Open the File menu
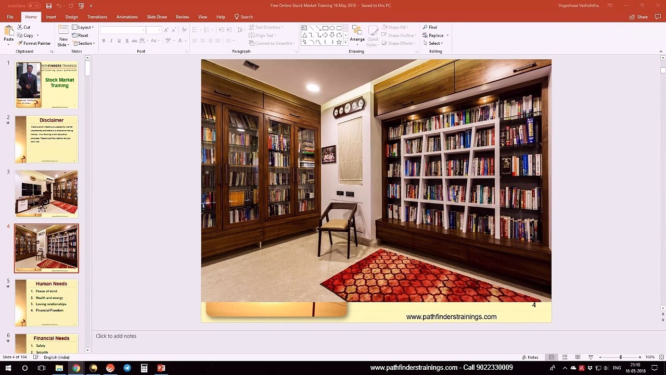The width and height of the screenshot is (666, 375). click(10, 17)
